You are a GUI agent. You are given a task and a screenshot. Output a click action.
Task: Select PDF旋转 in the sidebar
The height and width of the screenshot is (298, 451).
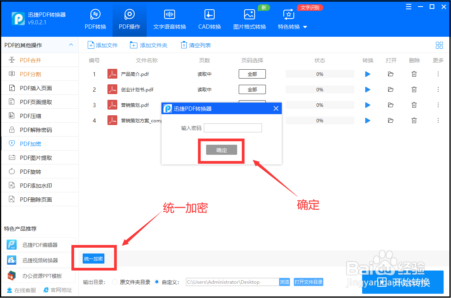(40, 171)
